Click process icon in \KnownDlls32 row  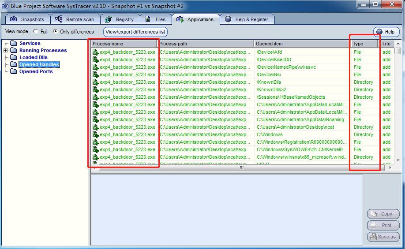click(x=96, y=89)
